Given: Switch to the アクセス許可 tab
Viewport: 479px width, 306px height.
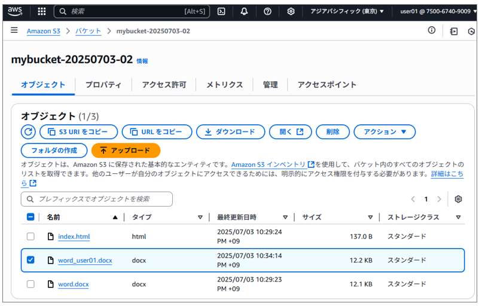Looking at the screenshot, I should 164,85.
